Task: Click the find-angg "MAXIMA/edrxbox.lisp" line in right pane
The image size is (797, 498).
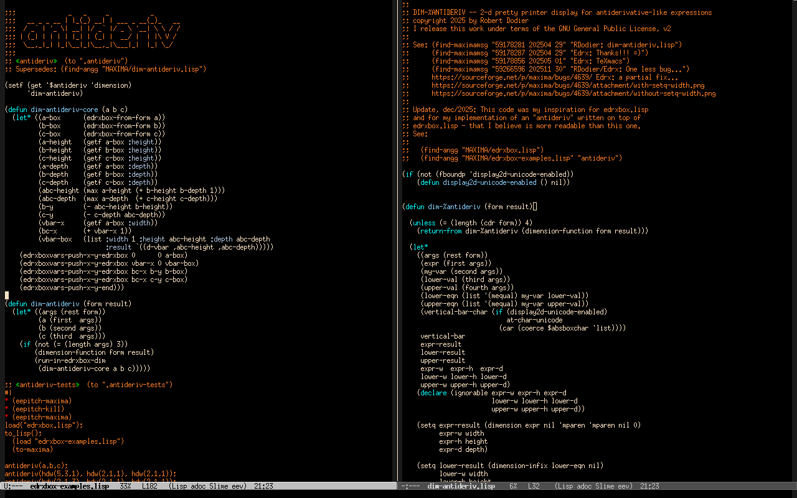Action: pos(481,150)
